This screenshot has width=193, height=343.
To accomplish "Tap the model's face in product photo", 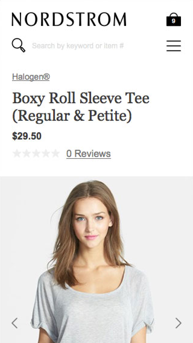I will (90, 223).
